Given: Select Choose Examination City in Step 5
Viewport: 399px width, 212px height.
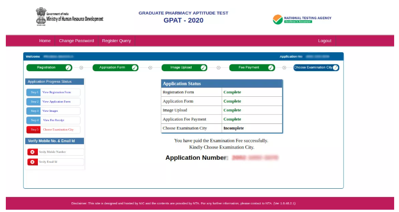Looking at the screenshot, I should [x=58, y=130].
